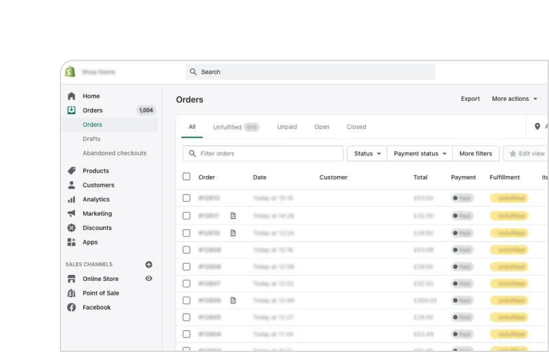Click the Shopify bag logo icon

click(70, 72)
